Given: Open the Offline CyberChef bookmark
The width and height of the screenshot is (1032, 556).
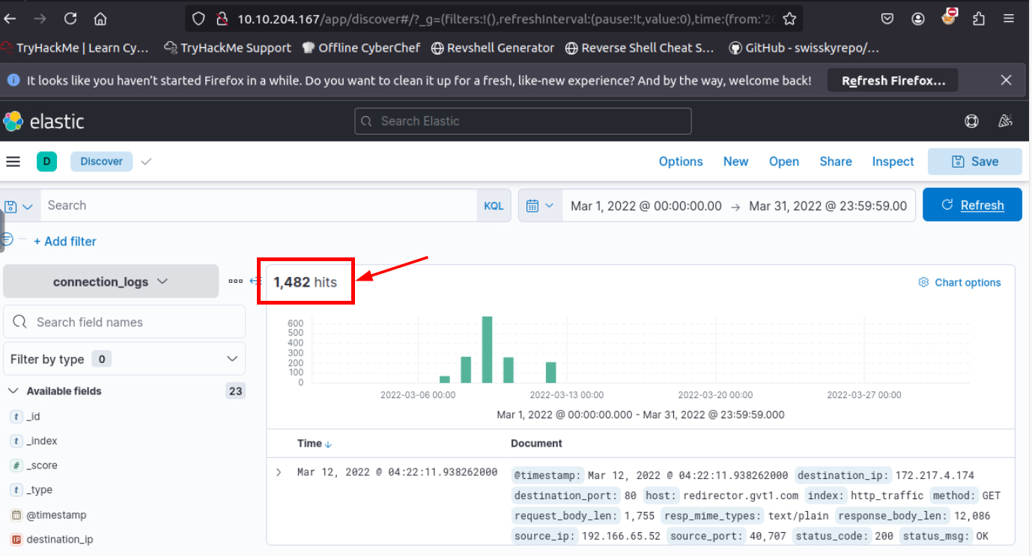Looking at the screenshot, I should [361, 48].
